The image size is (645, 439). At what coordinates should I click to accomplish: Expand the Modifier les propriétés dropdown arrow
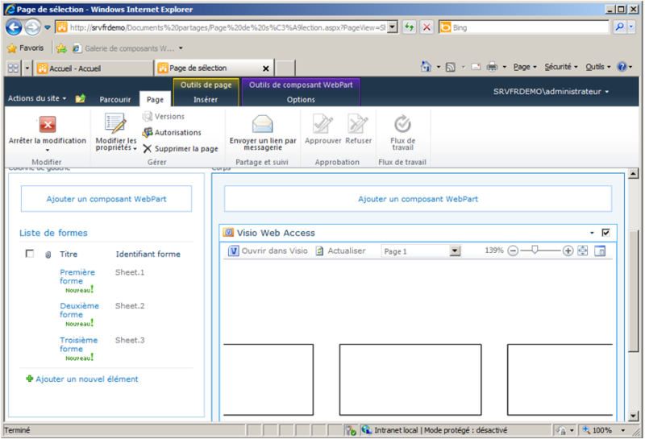pyautogui.click(x=135, y=149)
